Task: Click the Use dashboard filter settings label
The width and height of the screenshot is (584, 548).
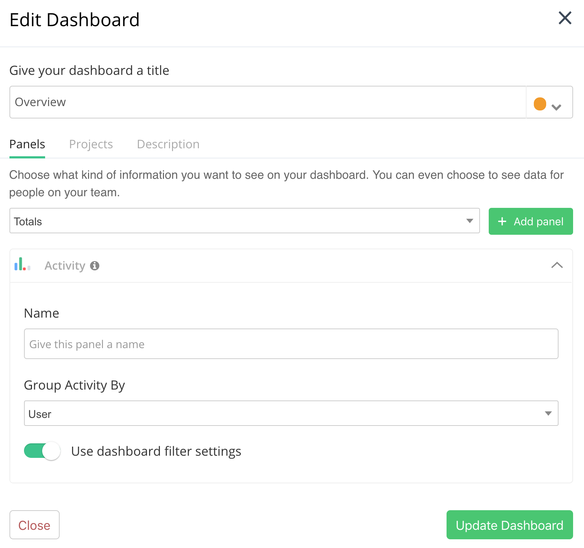Action: click(x=156, y=451)
